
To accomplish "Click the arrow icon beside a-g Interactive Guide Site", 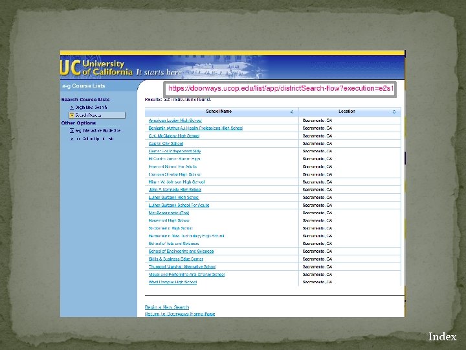I will point(72,131).
